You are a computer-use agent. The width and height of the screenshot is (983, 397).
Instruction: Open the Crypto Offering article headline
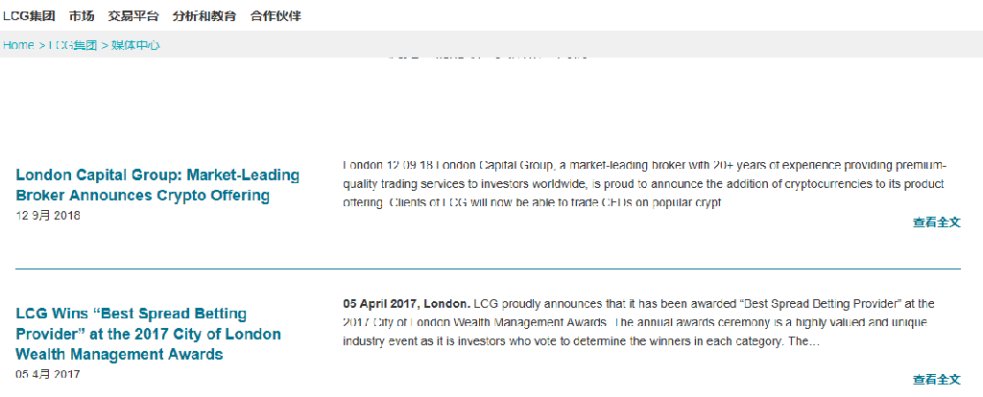157,185
